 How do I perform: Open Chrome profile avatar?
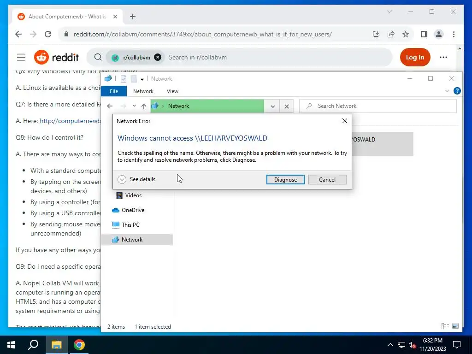click(439, 34)
